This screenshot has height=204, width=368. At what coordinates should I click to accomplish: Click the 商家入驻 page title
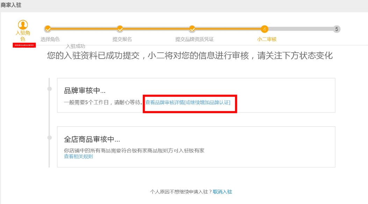11,5
